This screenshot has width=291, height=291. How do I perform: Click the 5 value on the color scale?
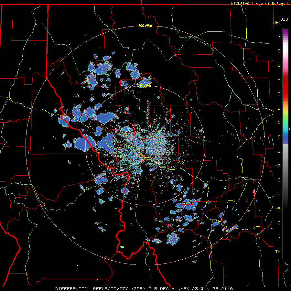(x=279, y=65)
